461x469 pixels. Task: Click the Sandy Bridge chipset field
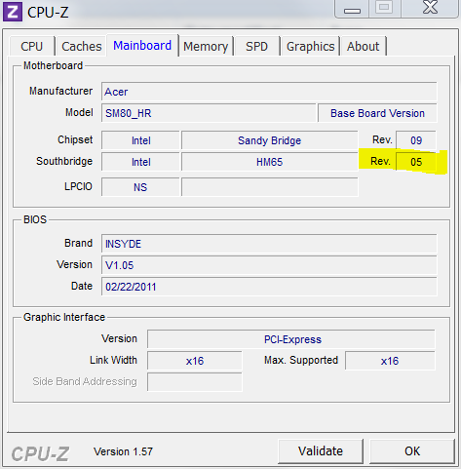tap(270, 140)
